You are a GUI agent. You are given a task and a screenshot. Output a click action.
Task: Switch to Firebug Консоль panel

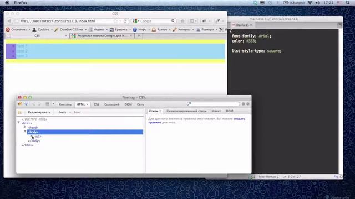point(65,104)
